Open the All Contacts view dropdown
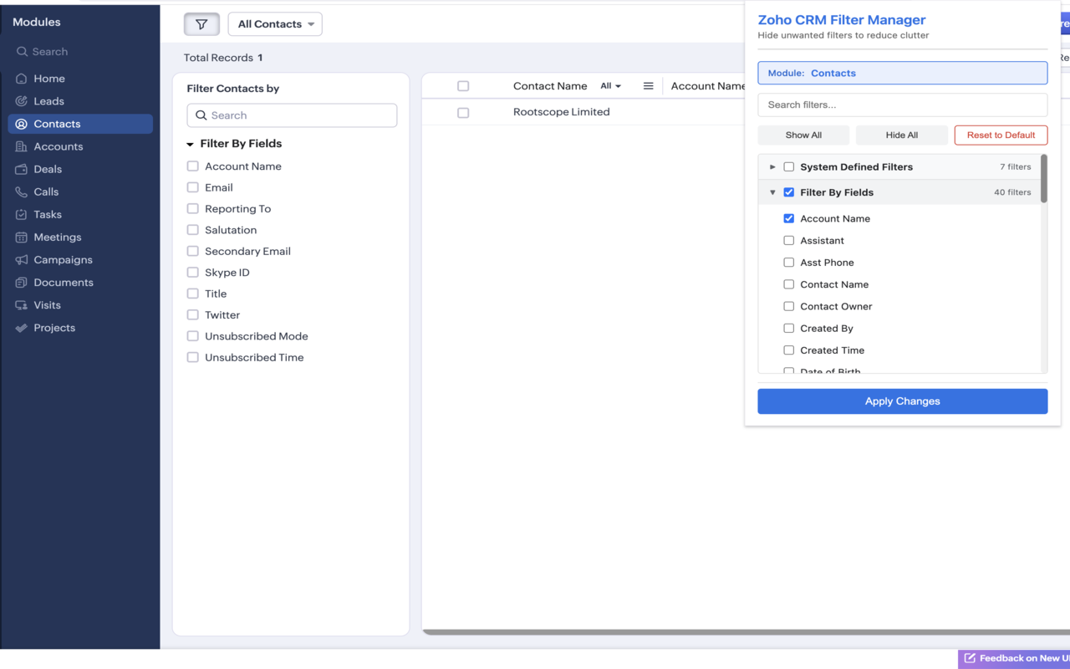The width and height of the screenshot is (1070, 669). tap(275, 24)
